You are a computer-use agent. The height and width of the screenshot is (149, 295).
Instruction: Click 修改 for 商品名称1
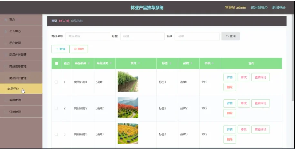(x=244, y=77)
